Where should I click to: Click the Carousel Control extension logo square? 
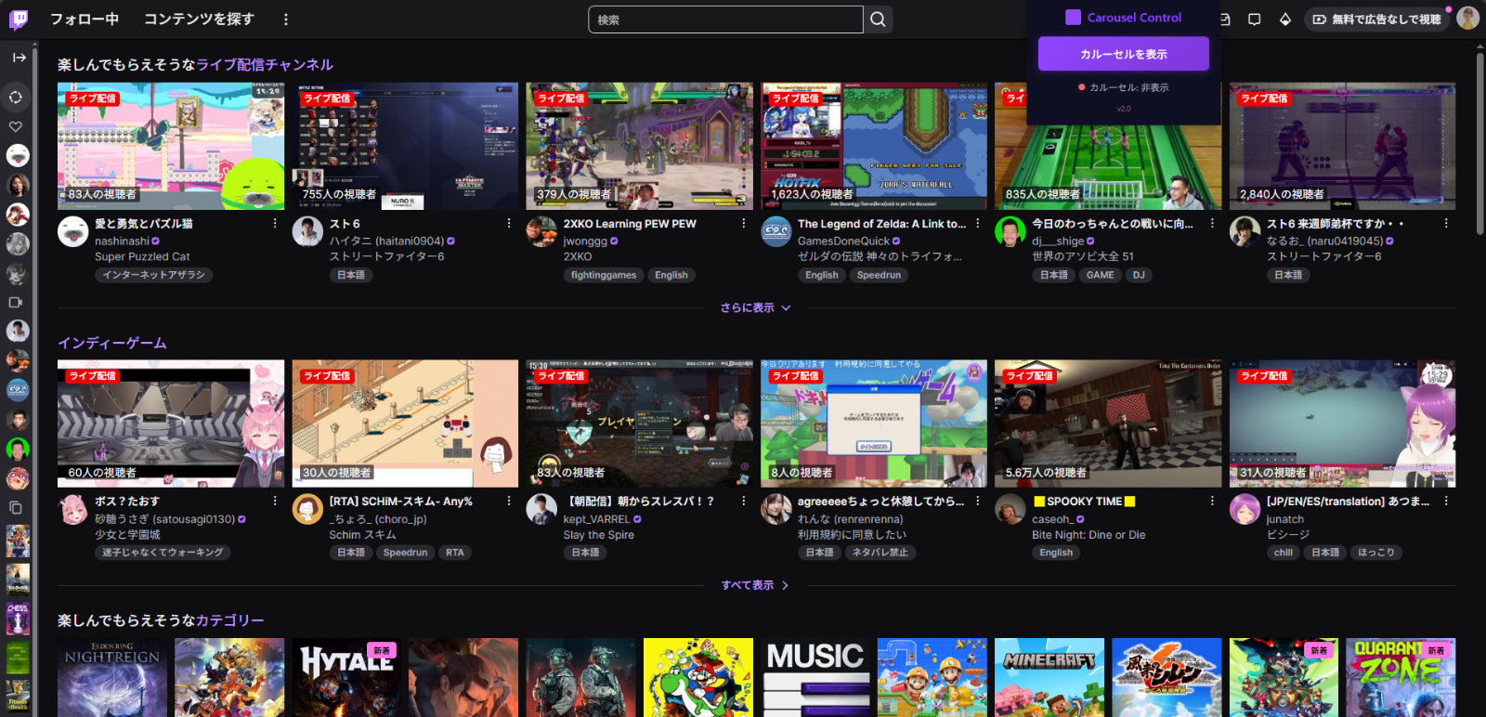(x=1073, y=17)
